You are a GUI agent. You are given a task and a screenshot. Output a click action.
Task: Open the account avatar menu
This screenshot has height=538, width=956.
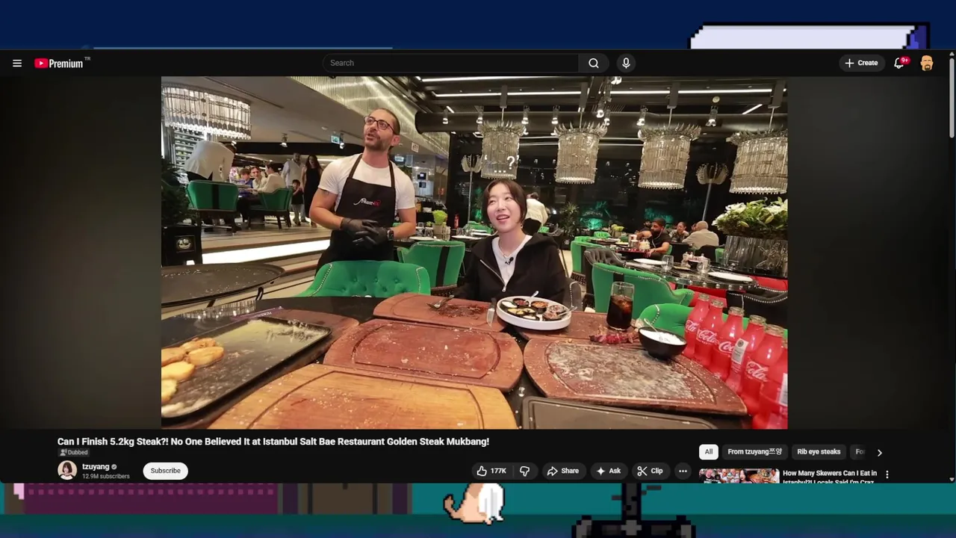(x=927, y=64)
